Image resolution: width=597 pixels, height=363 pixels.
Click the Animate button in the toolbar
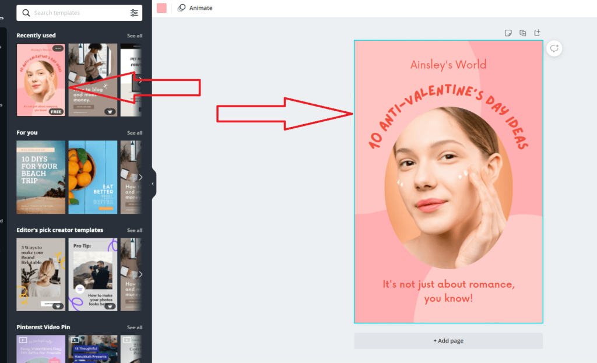[195, 8]
